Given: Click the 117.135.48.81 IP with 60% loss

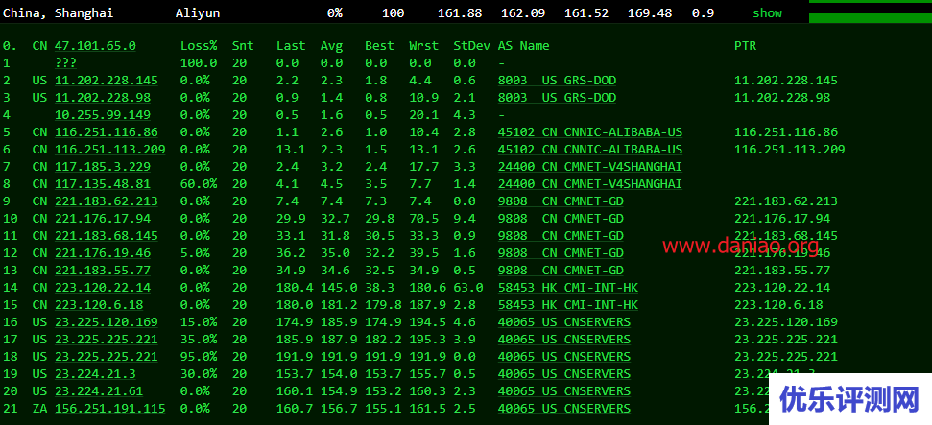Looking at the screenshot, I should pos(102,184).
